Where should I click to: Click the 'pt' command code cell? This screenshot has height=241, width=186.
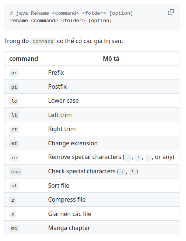14,87
